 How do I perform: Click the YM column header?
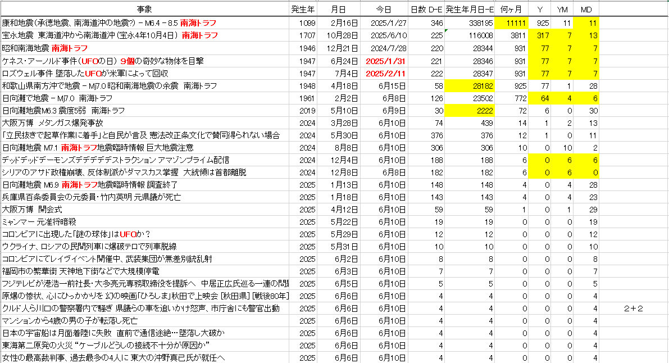pyautogui.click(x=562, y=10)
